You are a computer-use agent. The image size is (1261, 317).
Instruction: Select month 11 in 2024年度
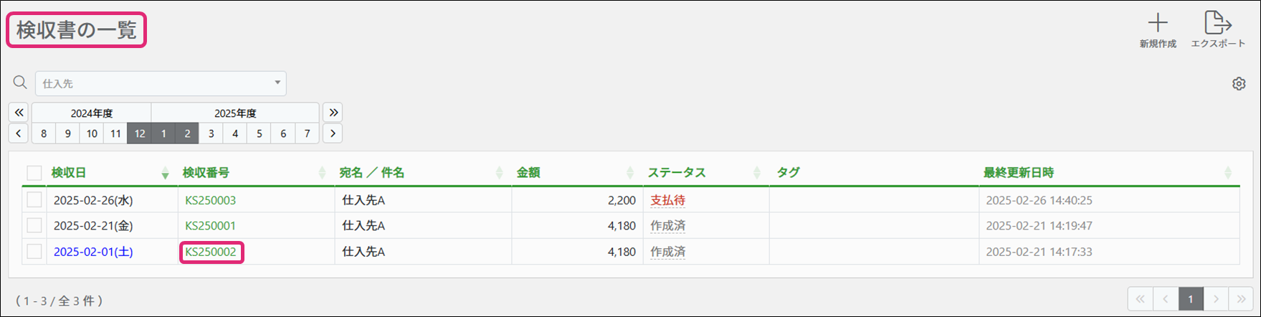(115, 133)
